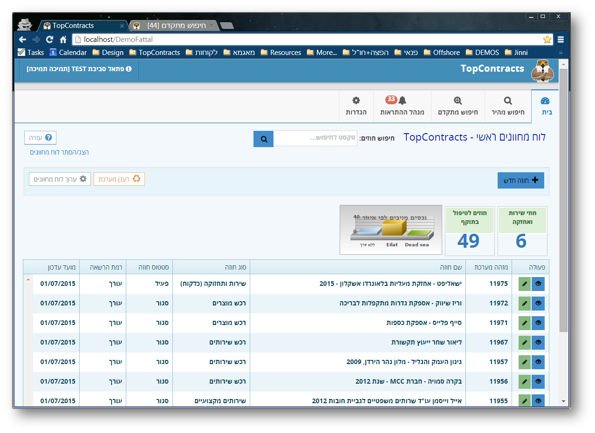Sort by מועד עדכון column header
Screen dimensions: 595x433
coord(51,267)
